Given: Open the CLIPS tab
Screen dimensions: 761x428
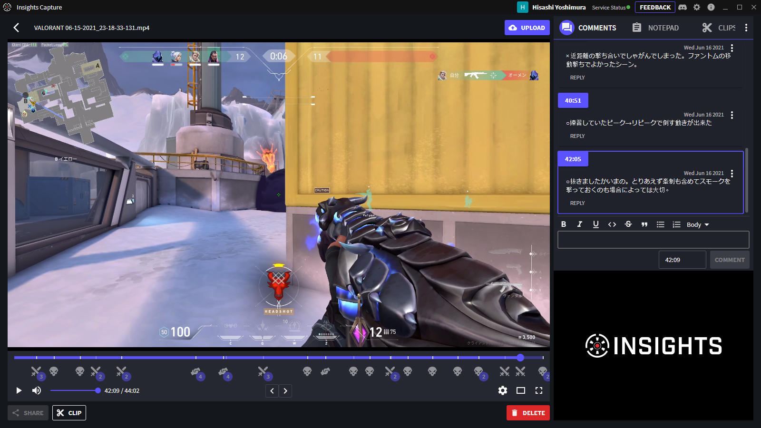Looking at the screenshot, I should 719,28.
